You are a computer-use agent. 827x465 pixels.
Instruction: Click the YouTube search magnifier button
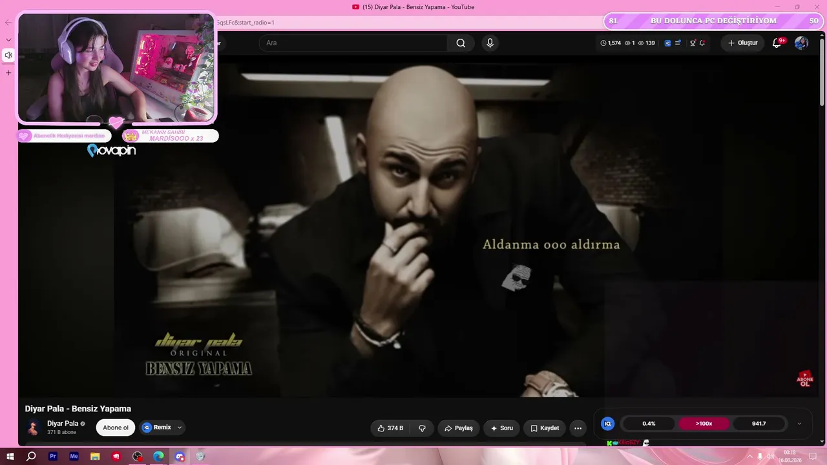[x=461, y=43]
